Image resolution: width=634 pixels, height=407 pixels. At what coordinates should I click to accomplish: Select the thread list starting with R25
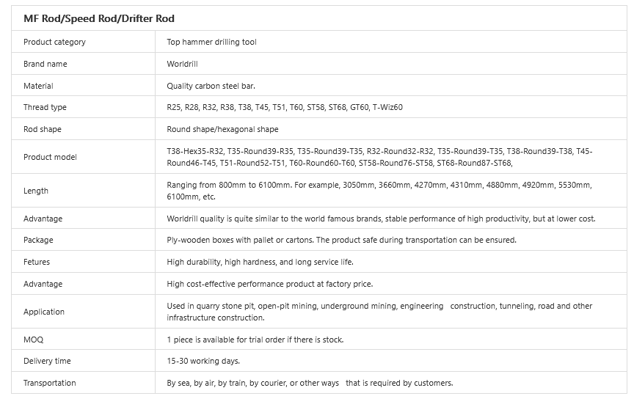[285, 107]
